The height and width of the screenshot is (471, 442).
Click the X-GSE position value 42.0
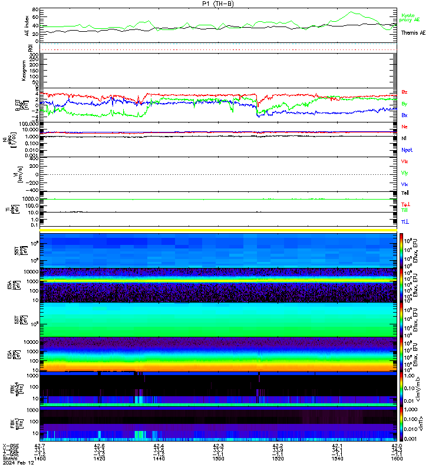coord(397,446)
